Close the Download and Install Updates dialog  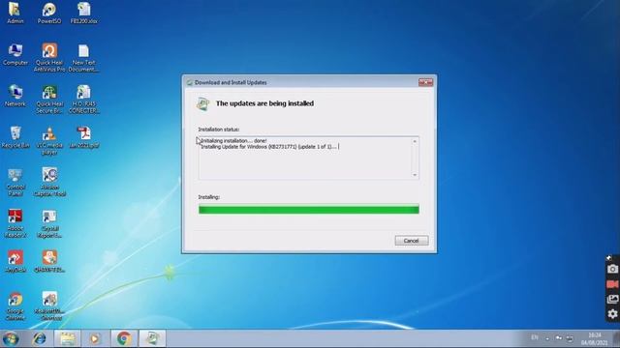pos(425,82)
